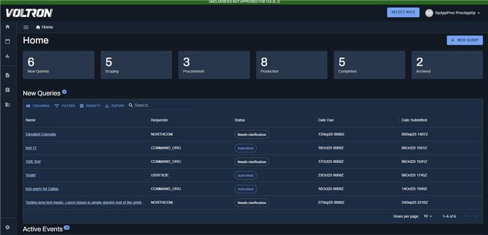Screen dimensions: 488x235
Task: Click NORTHCOM in Elevated Colorado row
Action: (162, 135)
